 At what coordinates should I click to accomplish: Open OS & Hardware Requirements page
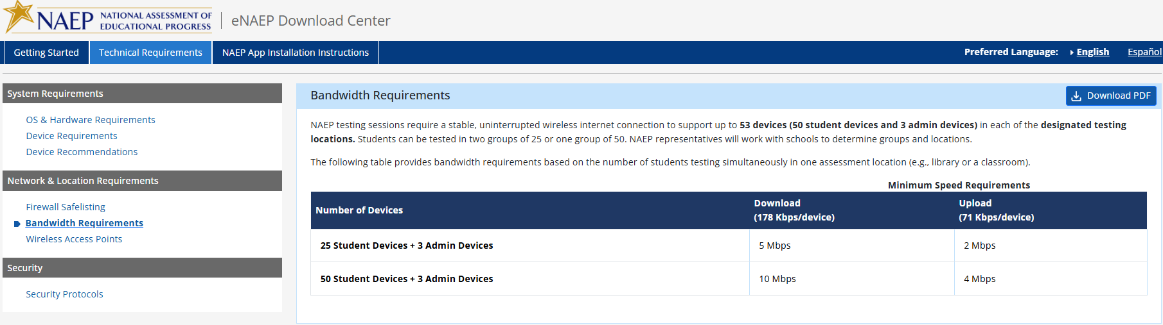[91, 120]
